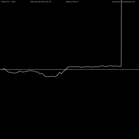The height and width of the screenshot is (139, 139).
Task: Click the '(Atlantic Power C' label
Action: 72,2
